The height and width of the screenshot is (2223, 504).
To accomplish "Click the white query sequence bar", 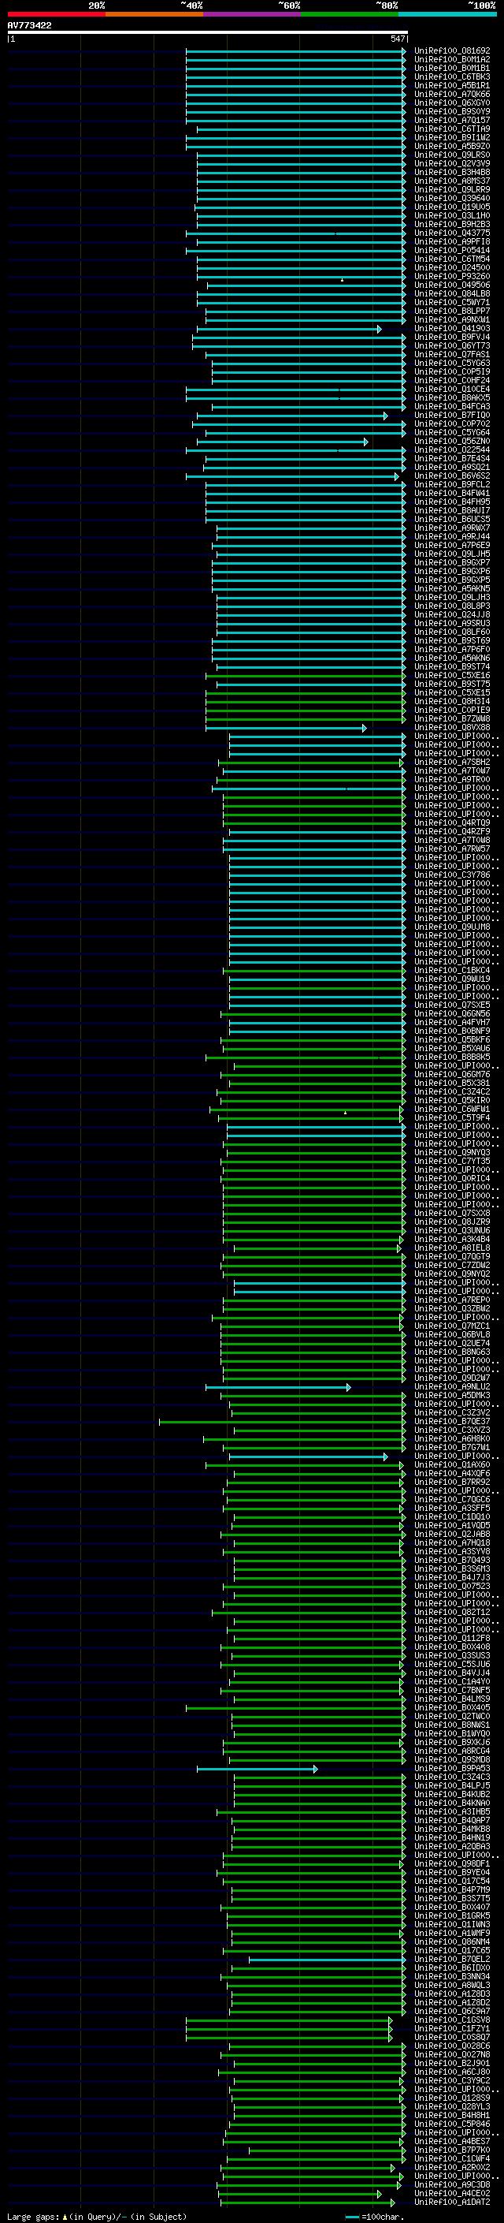I will (208, 32).
